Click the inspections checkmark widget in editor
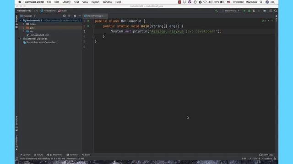Screen dimensions: 293x164 (x=264, y=21)
